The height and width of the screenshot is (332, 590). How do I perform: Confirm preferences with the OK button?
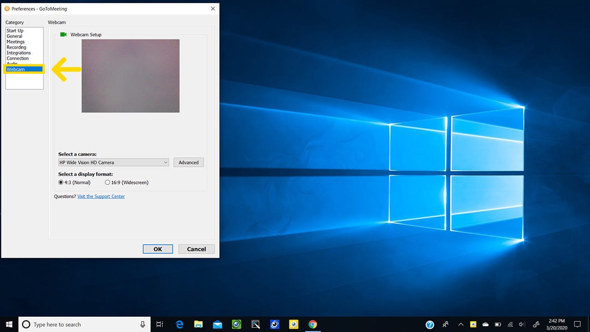pyautogui.click(x=158, y=249)
